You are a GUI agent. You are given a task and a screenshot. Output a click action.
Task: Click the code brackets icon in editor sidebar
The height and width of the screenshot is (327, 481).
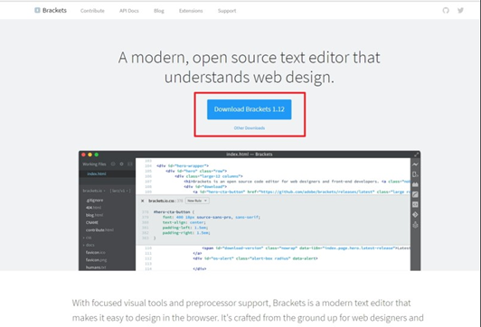(415, 204)
